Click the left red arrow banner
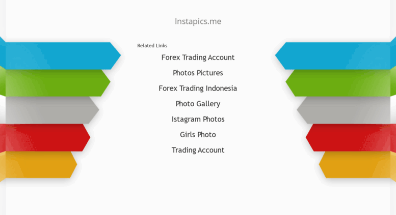 click(x=45, y=137)
